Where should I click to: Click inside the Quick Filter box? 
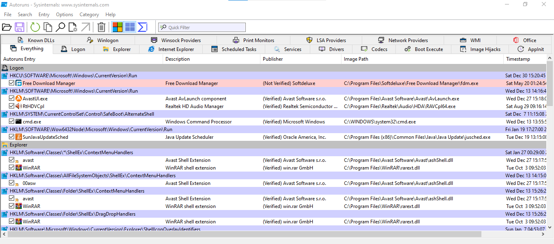click(202, 28)
